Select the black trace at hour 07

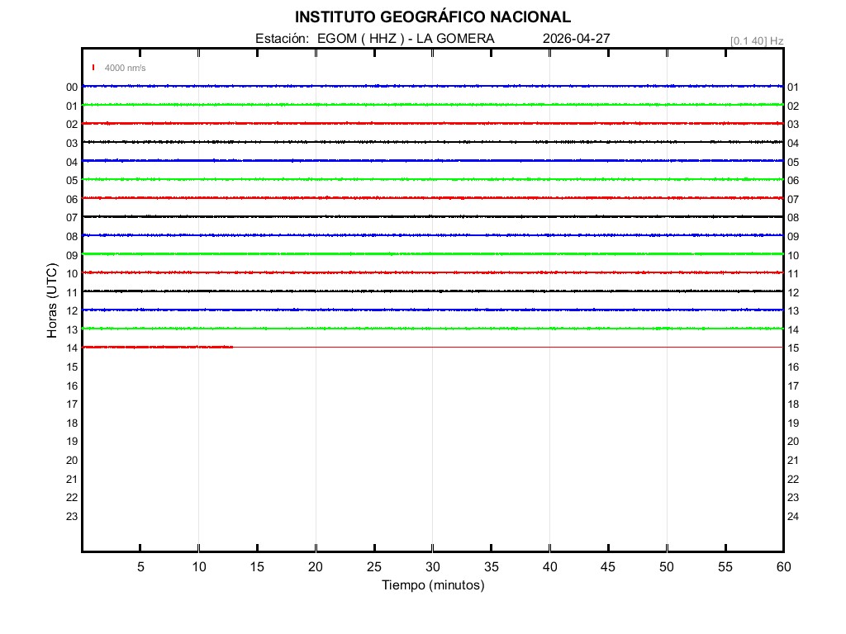click(432, 216)
